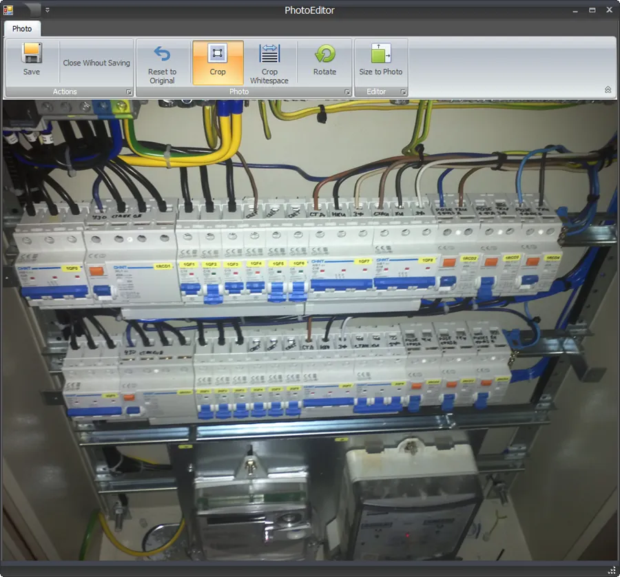The width and height of the screenshot is (620, 577).
Task: Switch to the Photo ribbon tab
Action: click(x=21, y=29)
